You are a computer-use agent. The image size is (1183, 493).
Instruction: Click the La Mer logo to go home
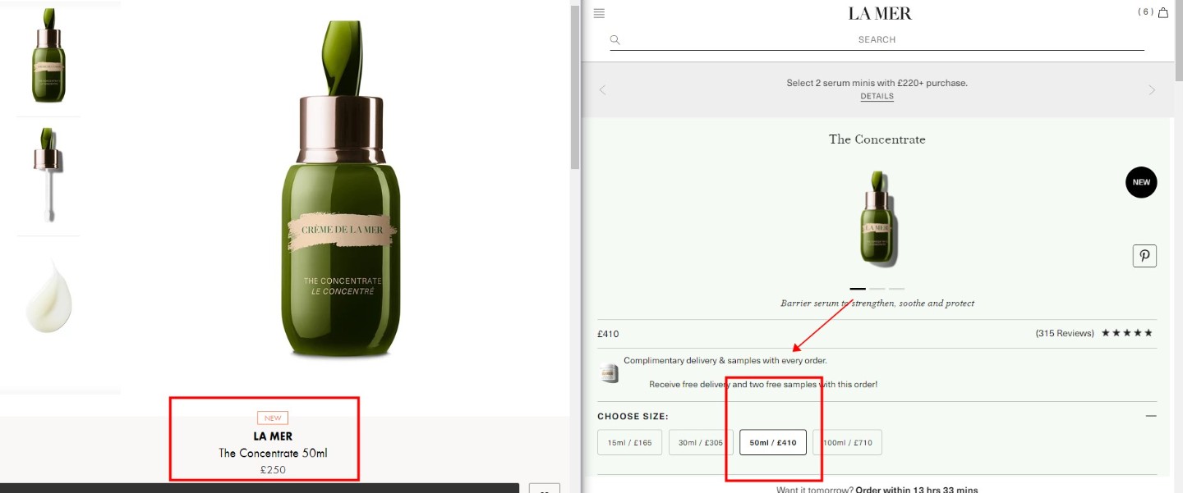coord(880,13)
